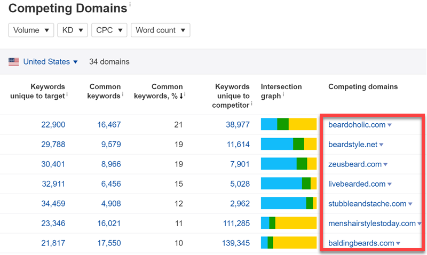Click 9,579 common keywords value
Screen dimensions: 427x255
tap(111, 145)
